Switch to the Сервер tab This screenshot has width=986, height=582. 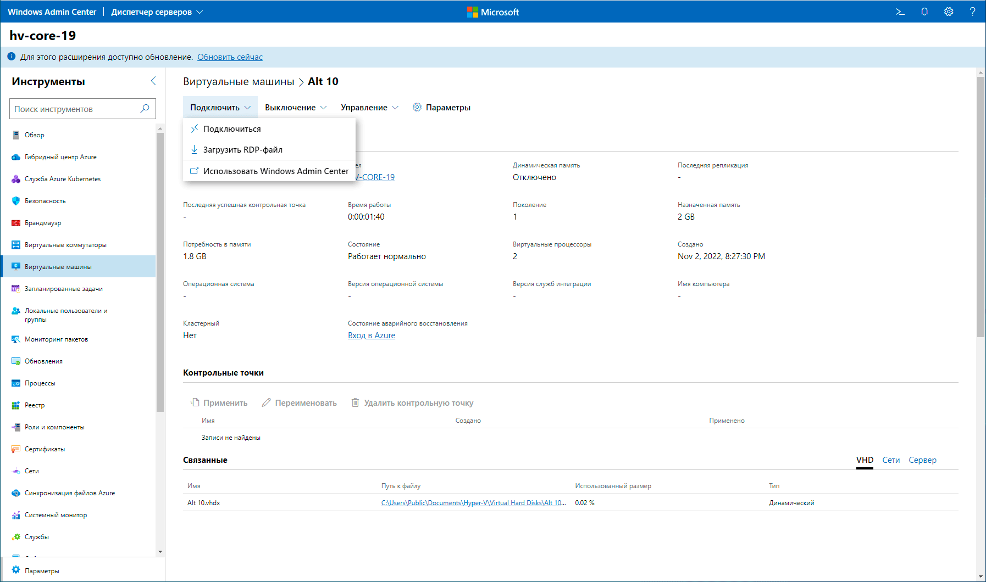tap(922, 460)
